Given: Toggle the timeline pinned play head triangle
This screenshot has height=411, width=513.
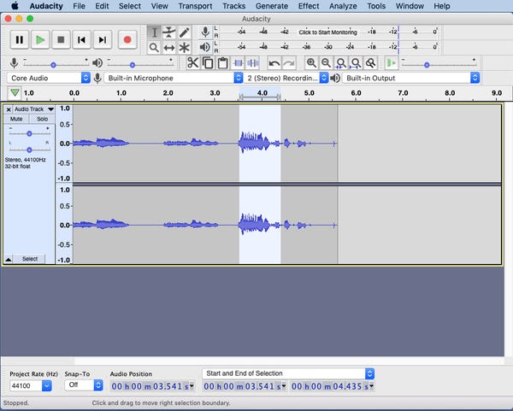Looking at the screenshot, I should [x=15, y=93].
